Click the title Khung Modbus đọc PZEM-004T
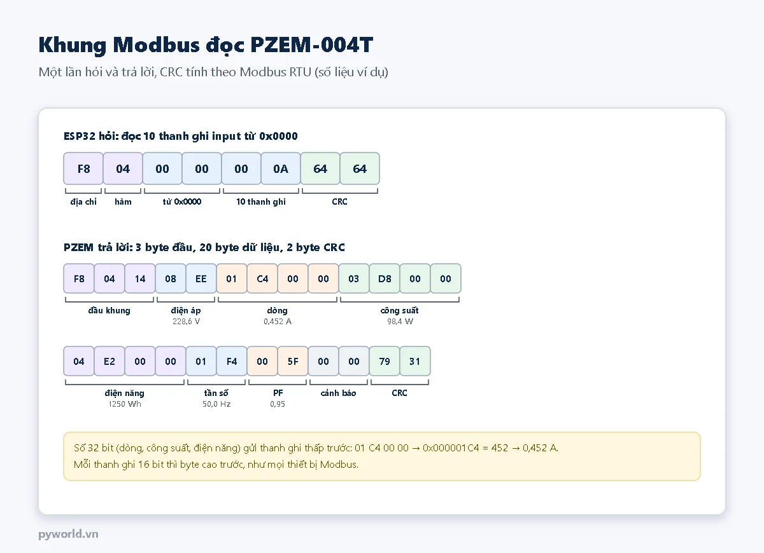Screen dimensions: 764x553 [x=206, y=44]
